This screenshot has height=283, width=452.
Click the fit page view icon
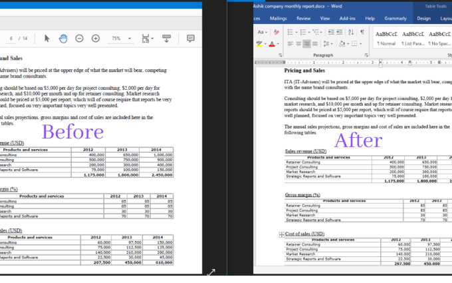pyautogui.click(x=146, y=39)
